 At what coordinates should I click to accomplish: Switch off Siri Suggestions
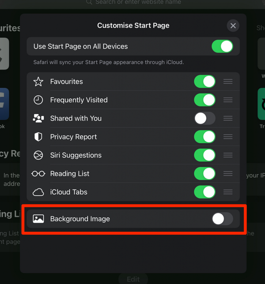(204, 155)
